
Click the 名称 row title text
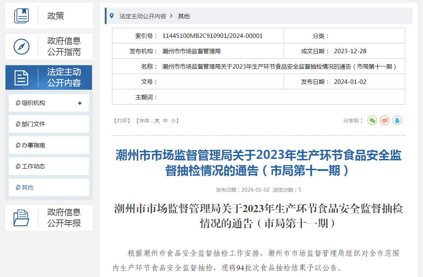click(279, 67)
